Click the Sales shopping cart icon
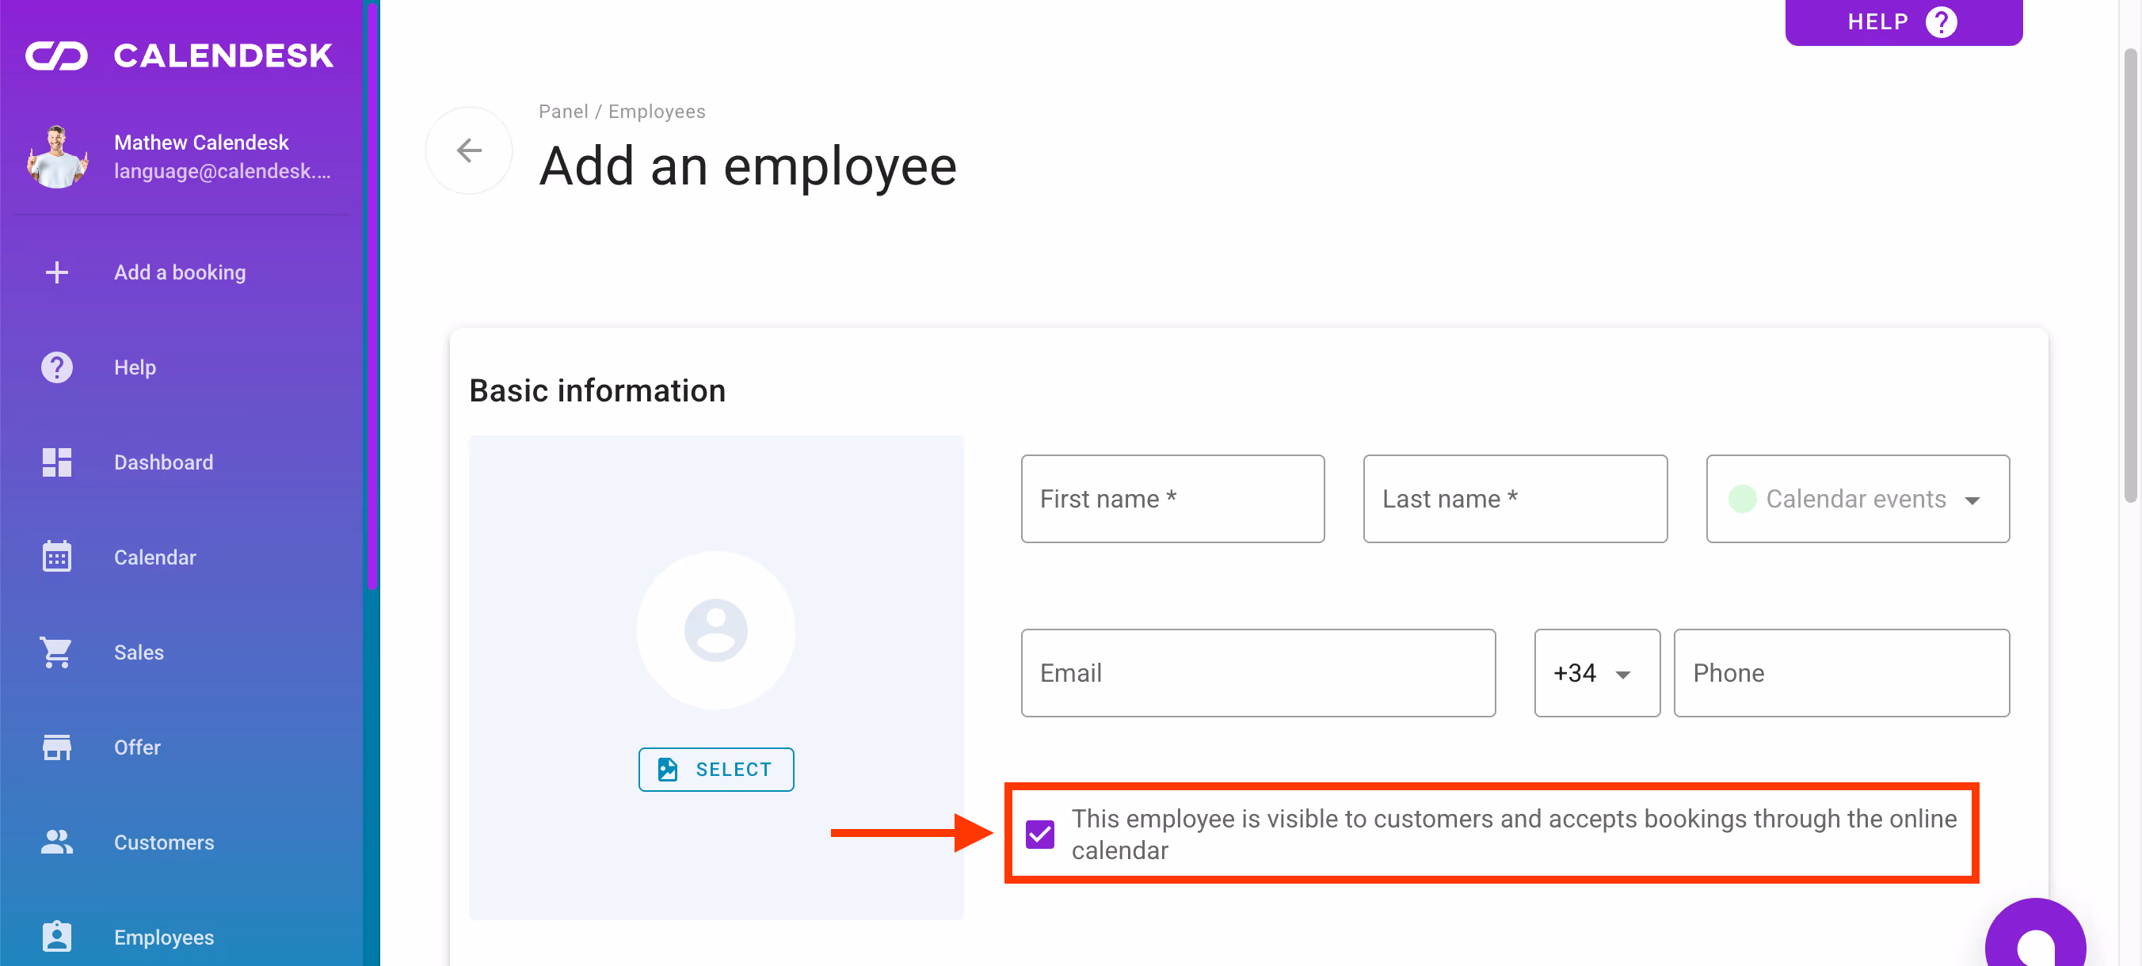Viewport: 2142px width, 966px height. click(56, 652)
